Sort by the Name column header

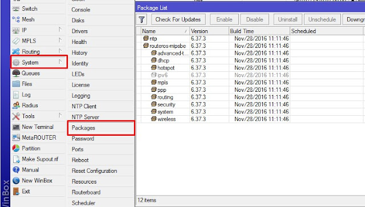pos(165,31)
